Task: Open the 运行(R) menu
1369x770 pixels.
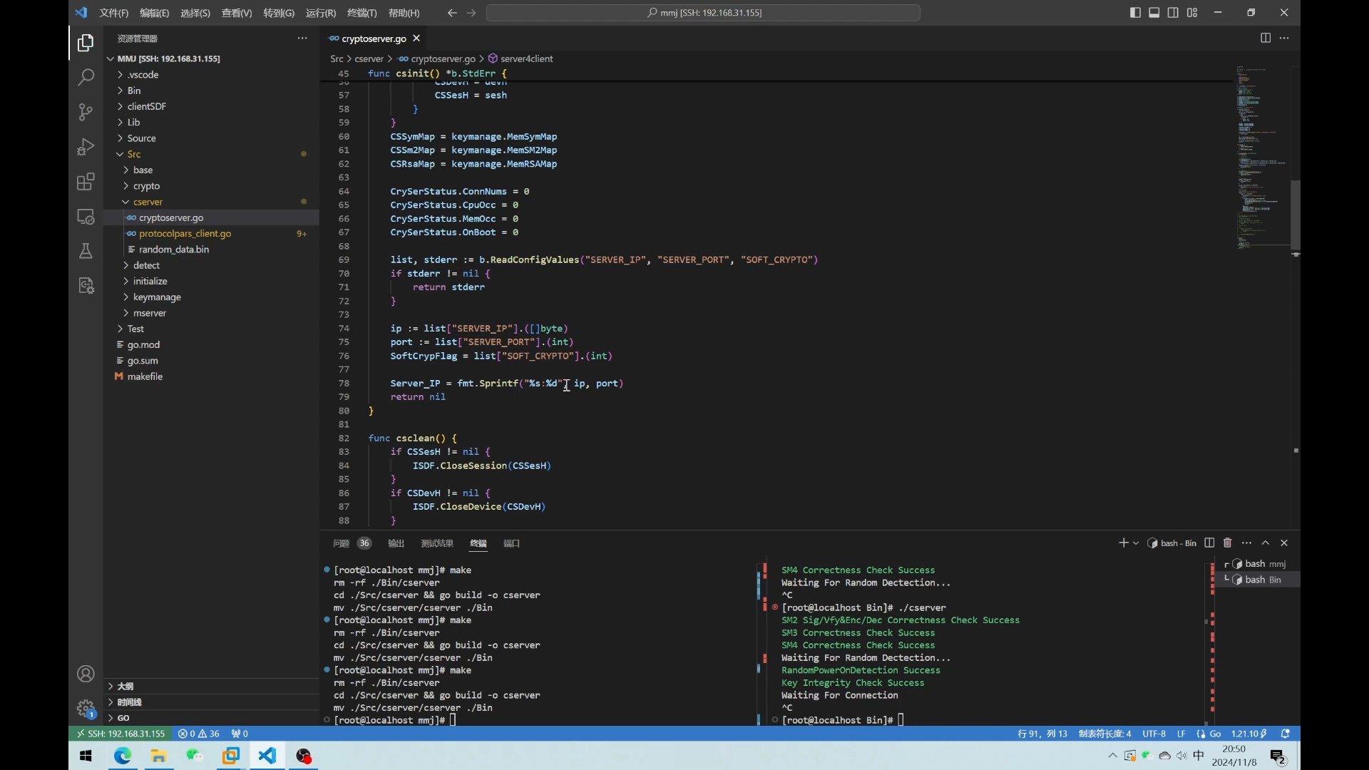Action: [320, 13]
